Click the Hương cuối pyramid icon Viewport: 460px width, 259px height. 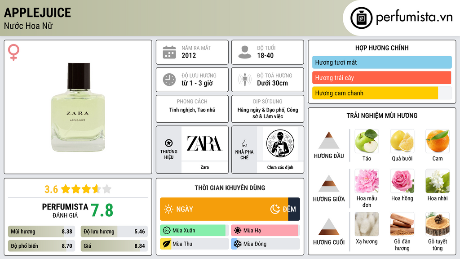pyautogui.click(x=329, y=227)
